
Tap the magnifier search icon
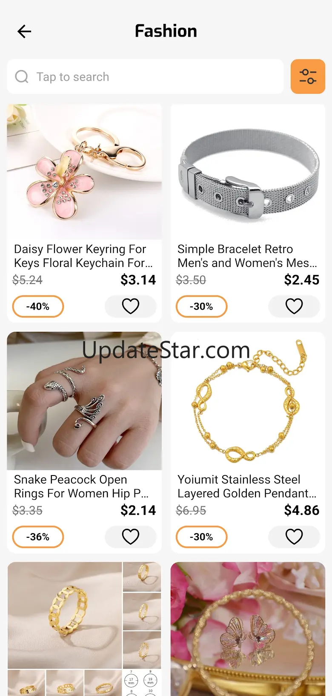pos(22,77)
